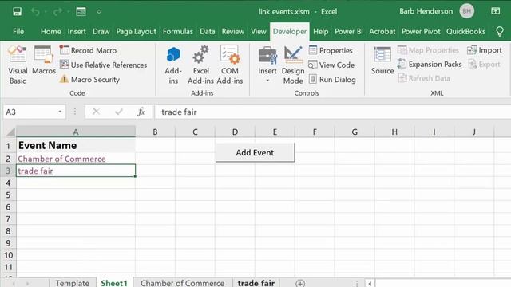
Task: Follow the trade fair hyperlink in A3
Action: 35,171
